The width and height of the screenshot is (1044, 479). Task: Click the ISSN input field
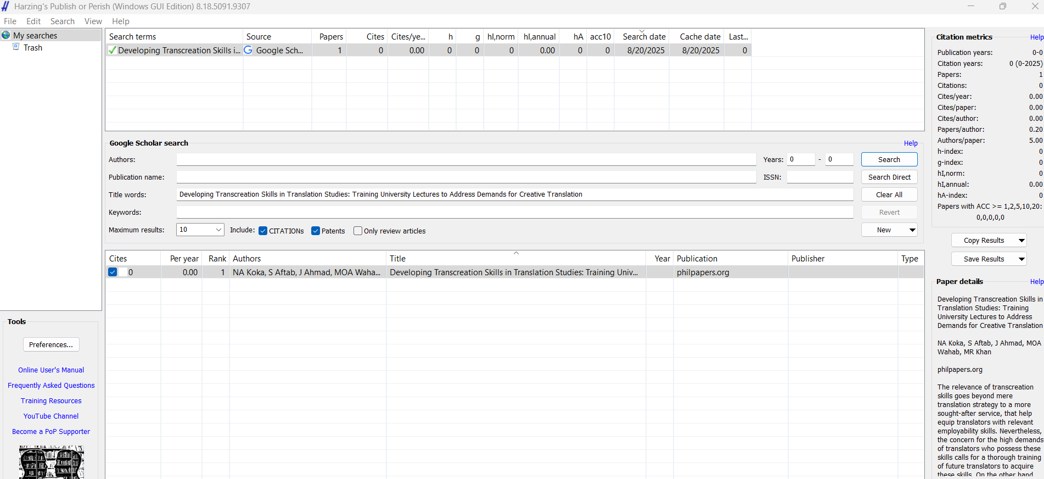[x=820, y=177]
